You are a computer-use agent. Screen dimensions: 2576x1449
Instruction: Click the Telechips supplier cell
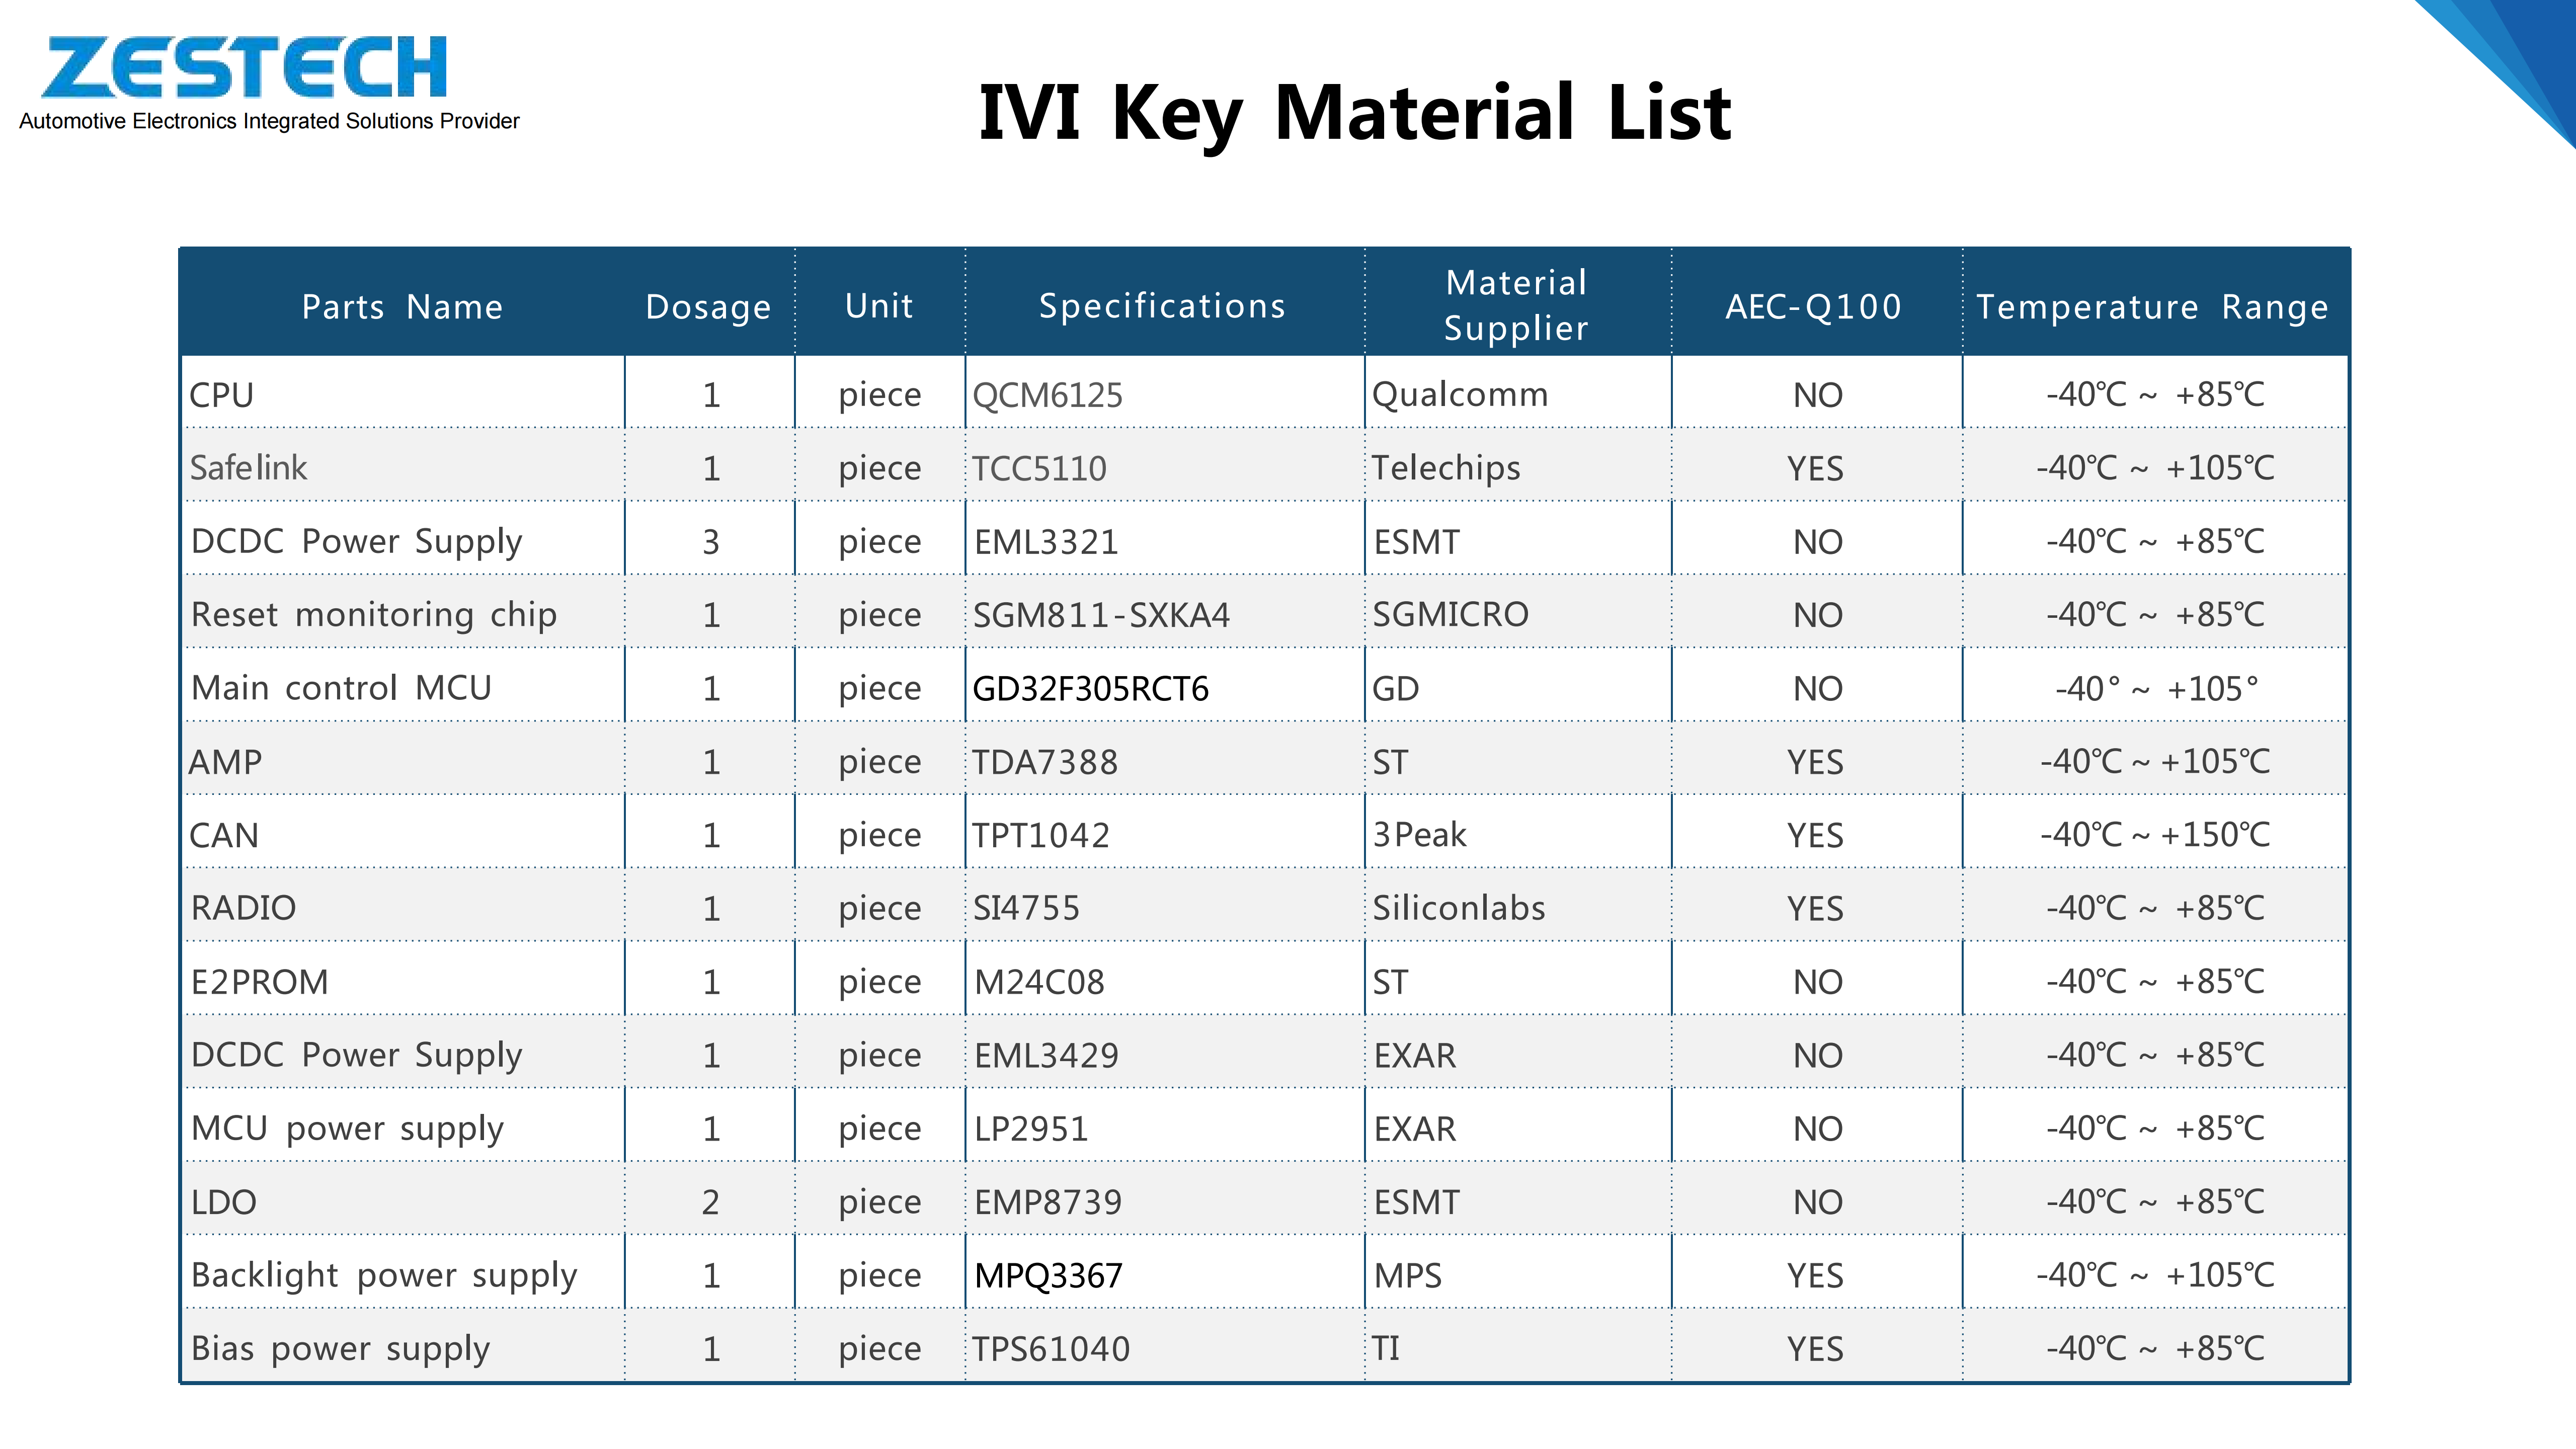1446,468
